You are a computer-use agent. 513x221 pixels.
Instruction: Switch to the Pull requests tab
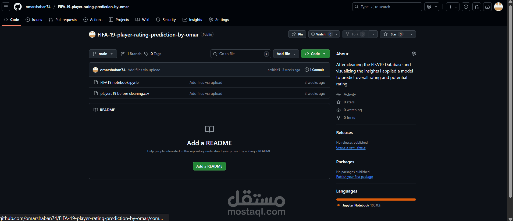(x=63, y=20)
